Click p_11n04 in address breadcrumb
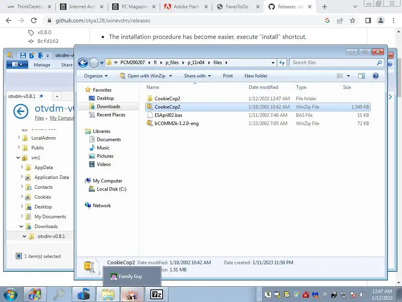 (x=196, y=63)
